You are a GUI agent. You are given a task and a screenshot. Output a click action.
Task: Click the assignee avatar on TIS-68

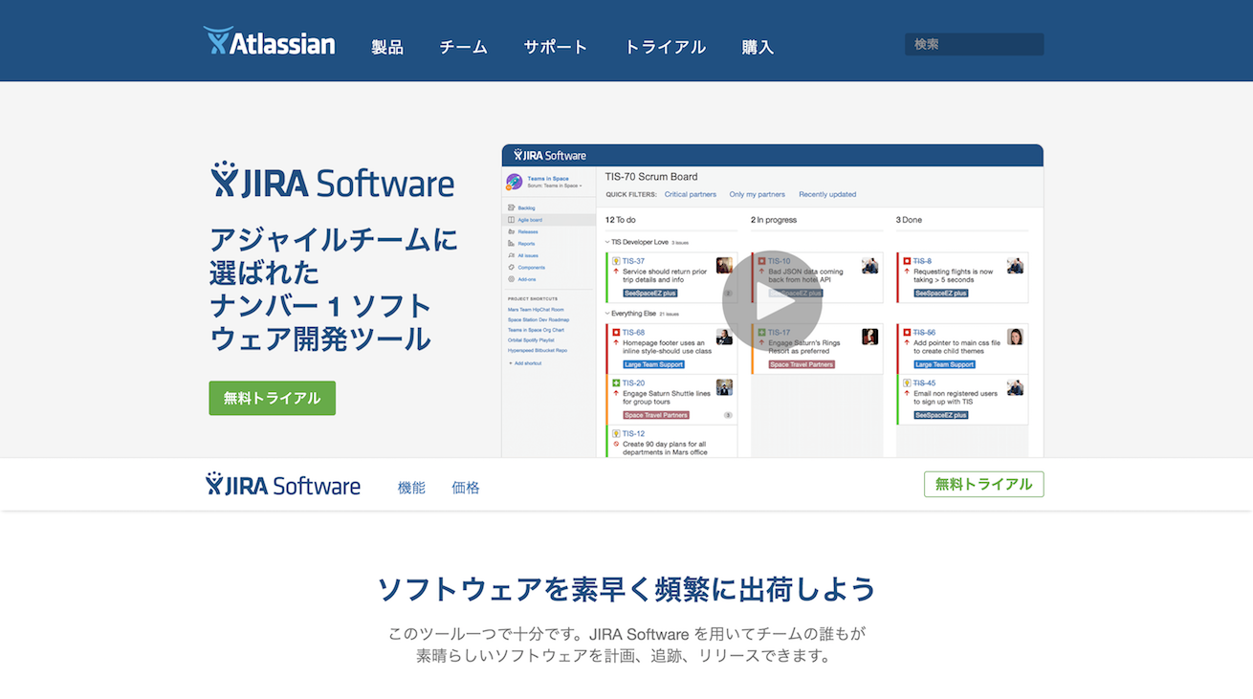(x=725, y=337)
